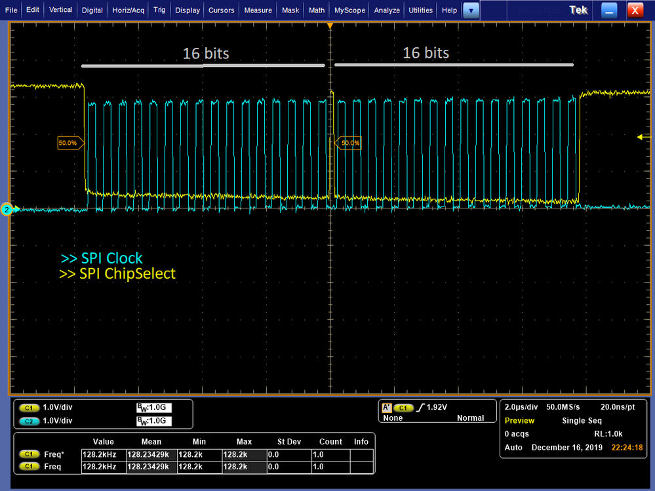The width and height of the screenshot is (655, 491).
Task: Click the 22:24:18 time readout
Action: click(627, 448)
